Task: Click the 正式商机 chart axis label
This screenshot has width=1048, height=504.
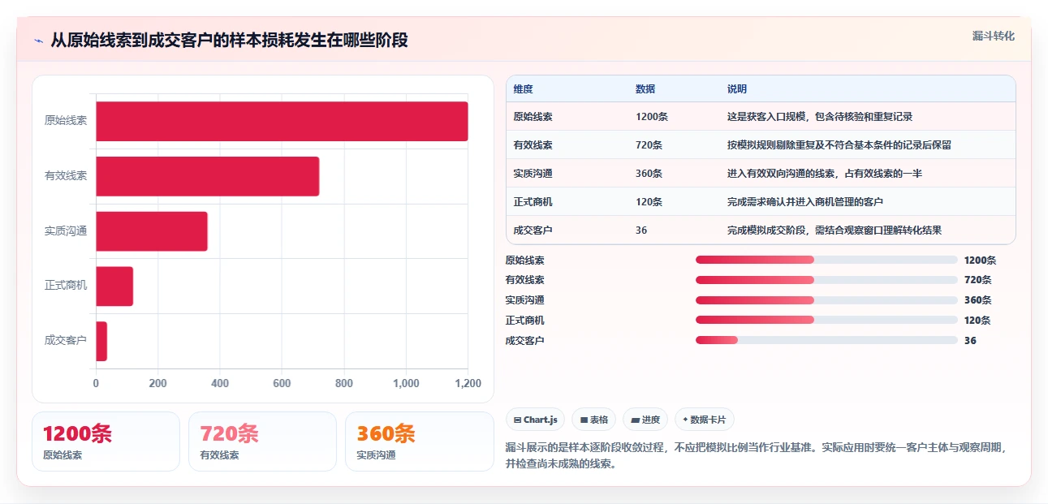Action: (66, 286)
